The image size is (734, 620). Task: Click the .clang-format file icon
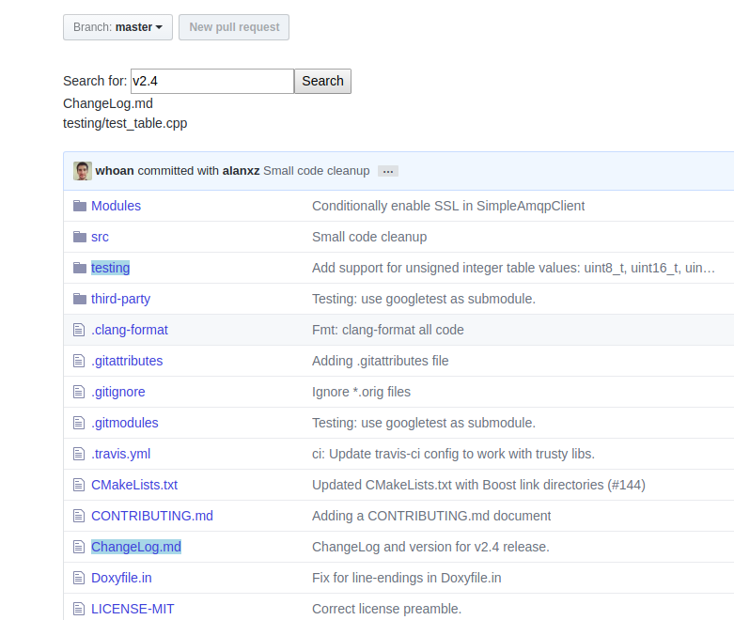click(80, 330)
